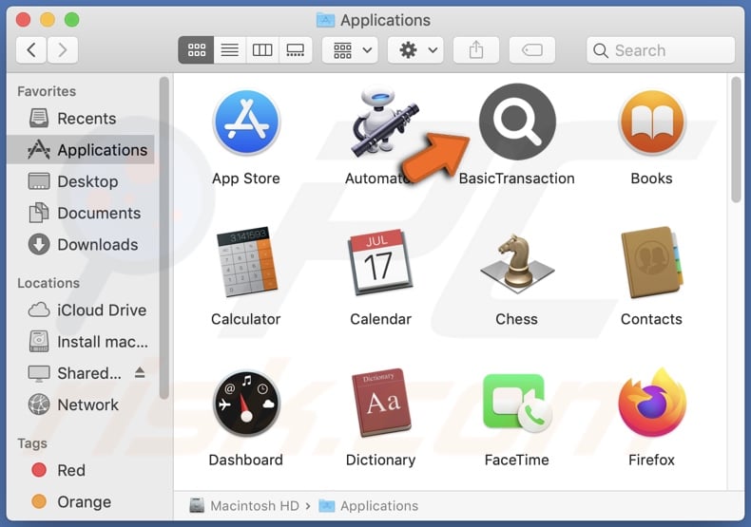Select the Firefox app icon
Image resolution: width=751 pixels, height=527 pixels.
click(x=651, y=403)
